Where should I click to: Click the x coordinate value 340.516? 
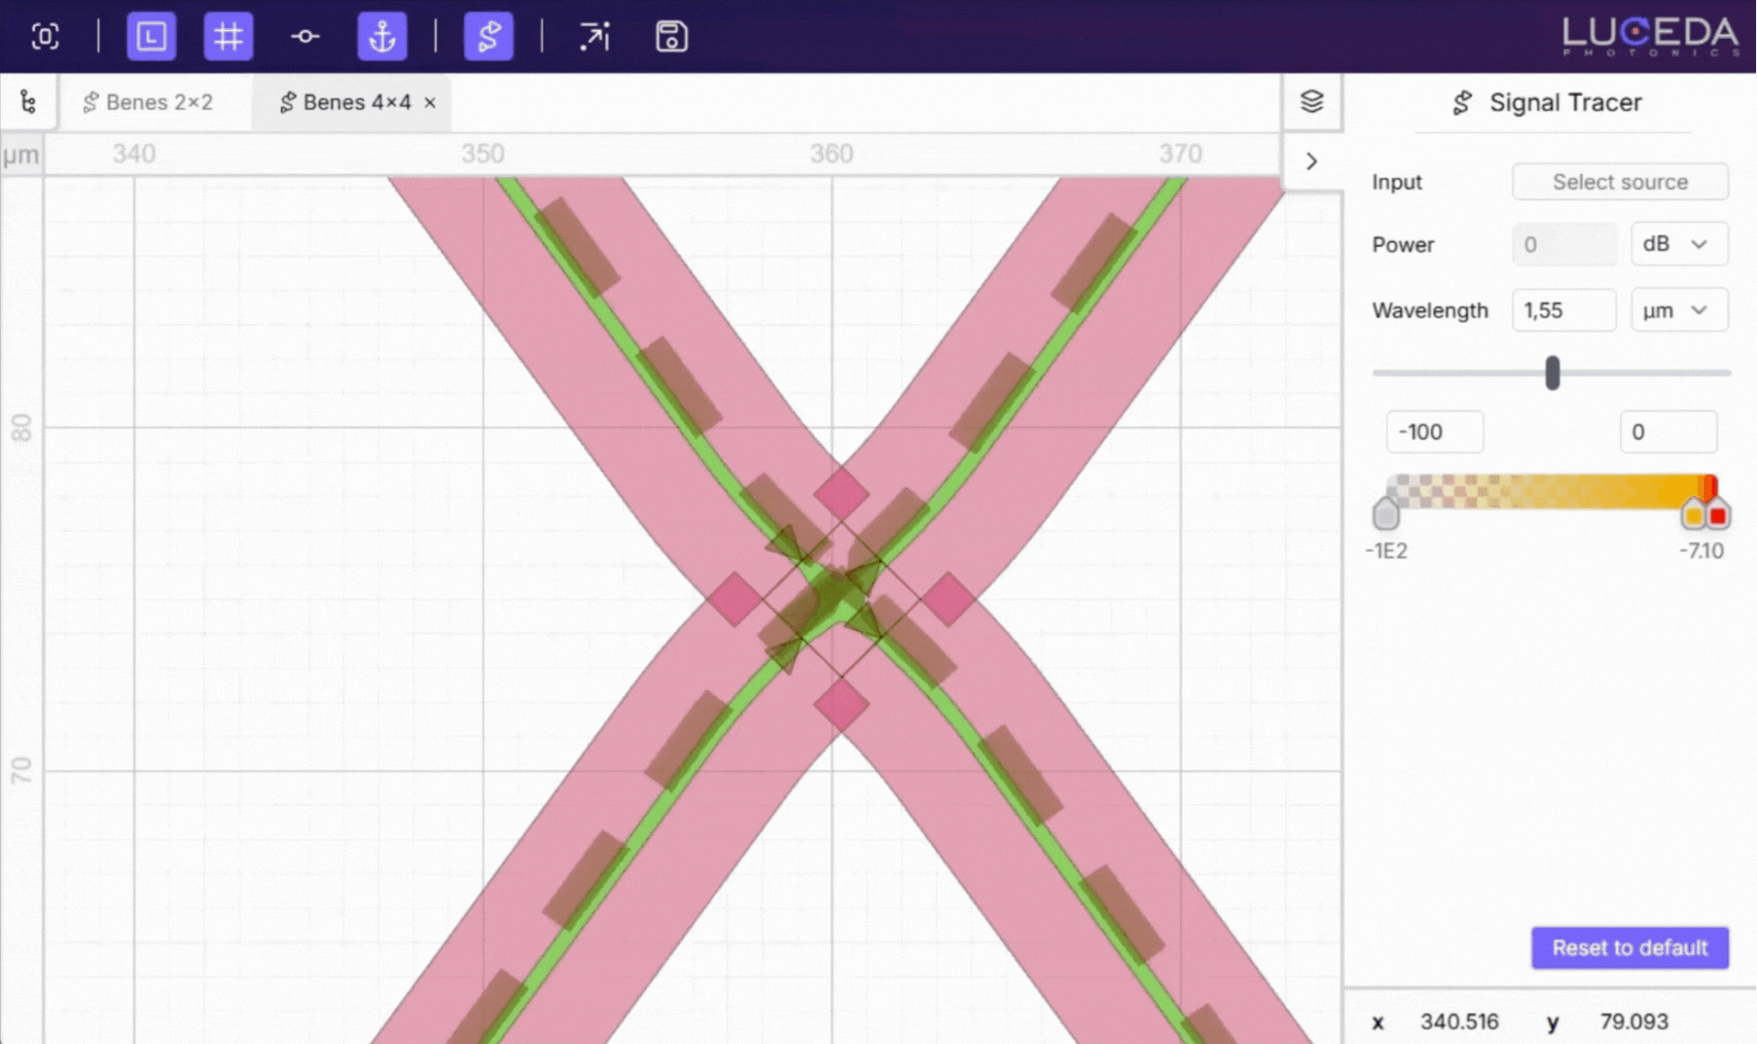[1459, 1022]
